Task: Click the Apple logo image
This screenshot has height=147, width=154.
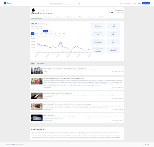Action: pos(33,10)
